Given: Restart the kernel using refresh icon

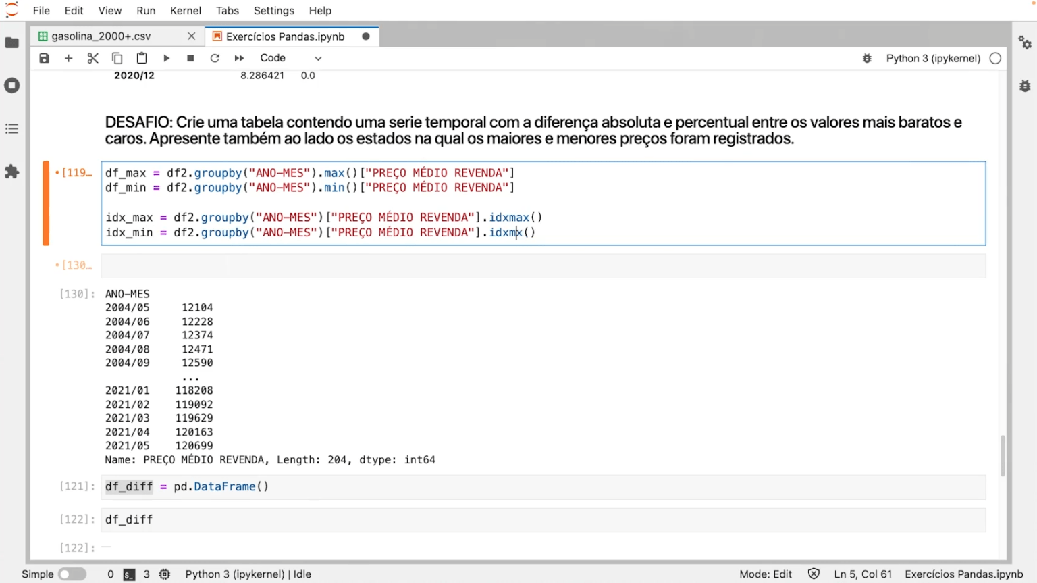Looking at the screenshot, I should (215, 58).
